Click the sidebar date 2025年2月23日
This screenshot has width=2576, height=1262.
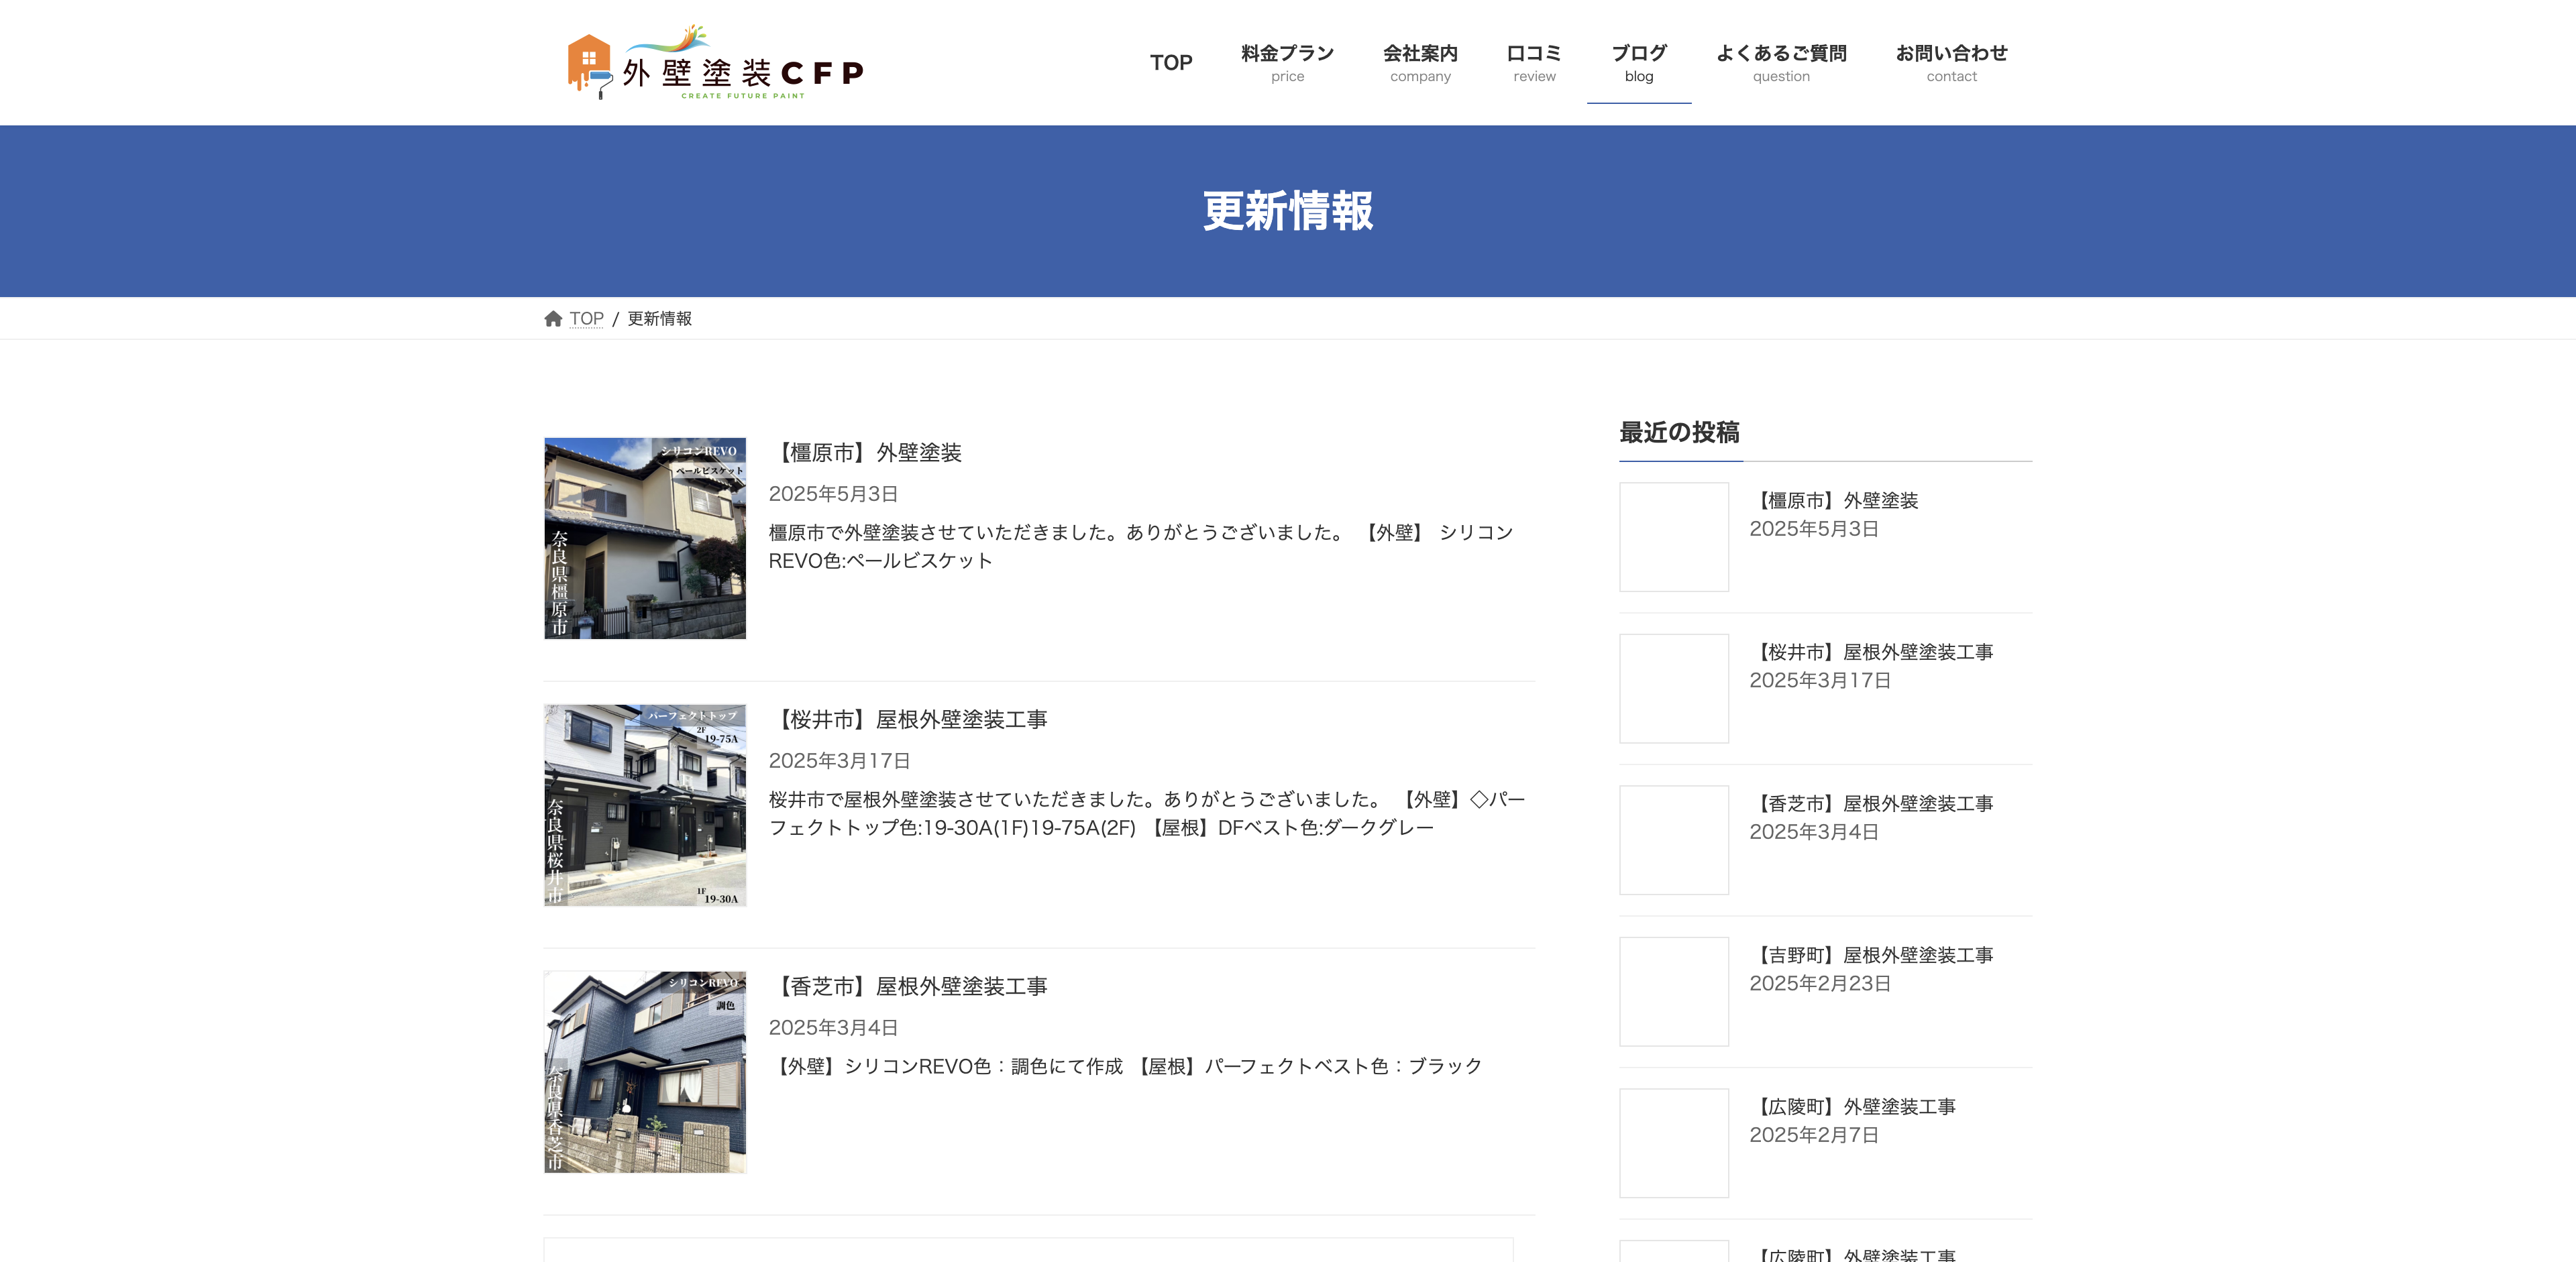[x=1820, y=983]
